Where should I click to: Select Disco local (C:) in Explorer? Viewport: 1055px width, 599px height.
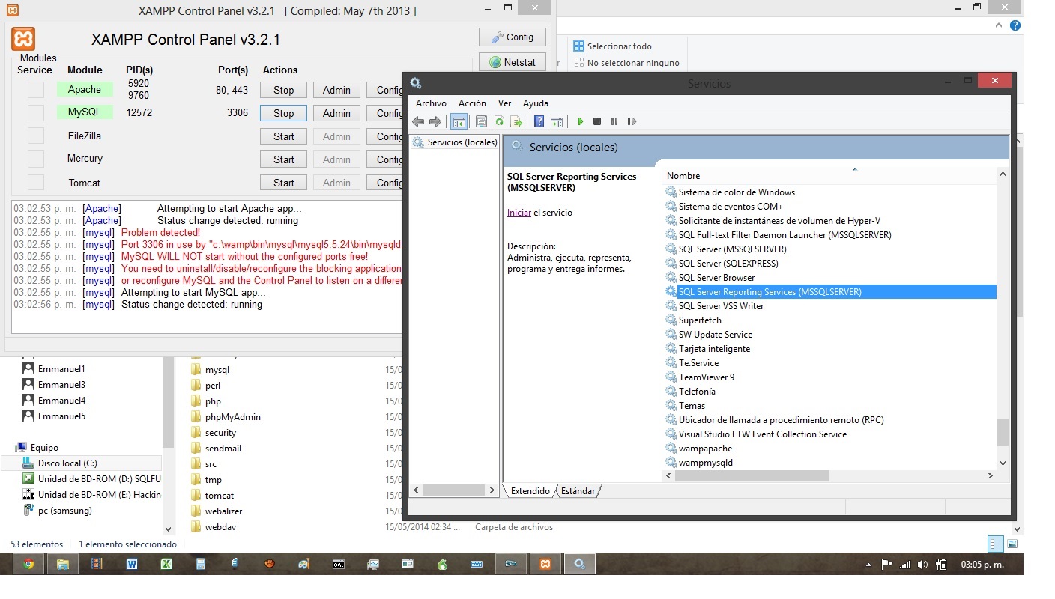[67, 463]
